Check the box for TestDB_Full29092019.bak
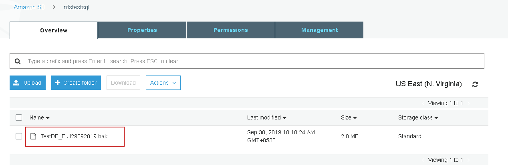This screenshot has height=167, width=508. pos(19,136)
